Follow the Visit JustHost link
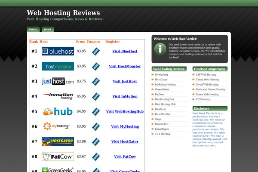 pos(125,81)
